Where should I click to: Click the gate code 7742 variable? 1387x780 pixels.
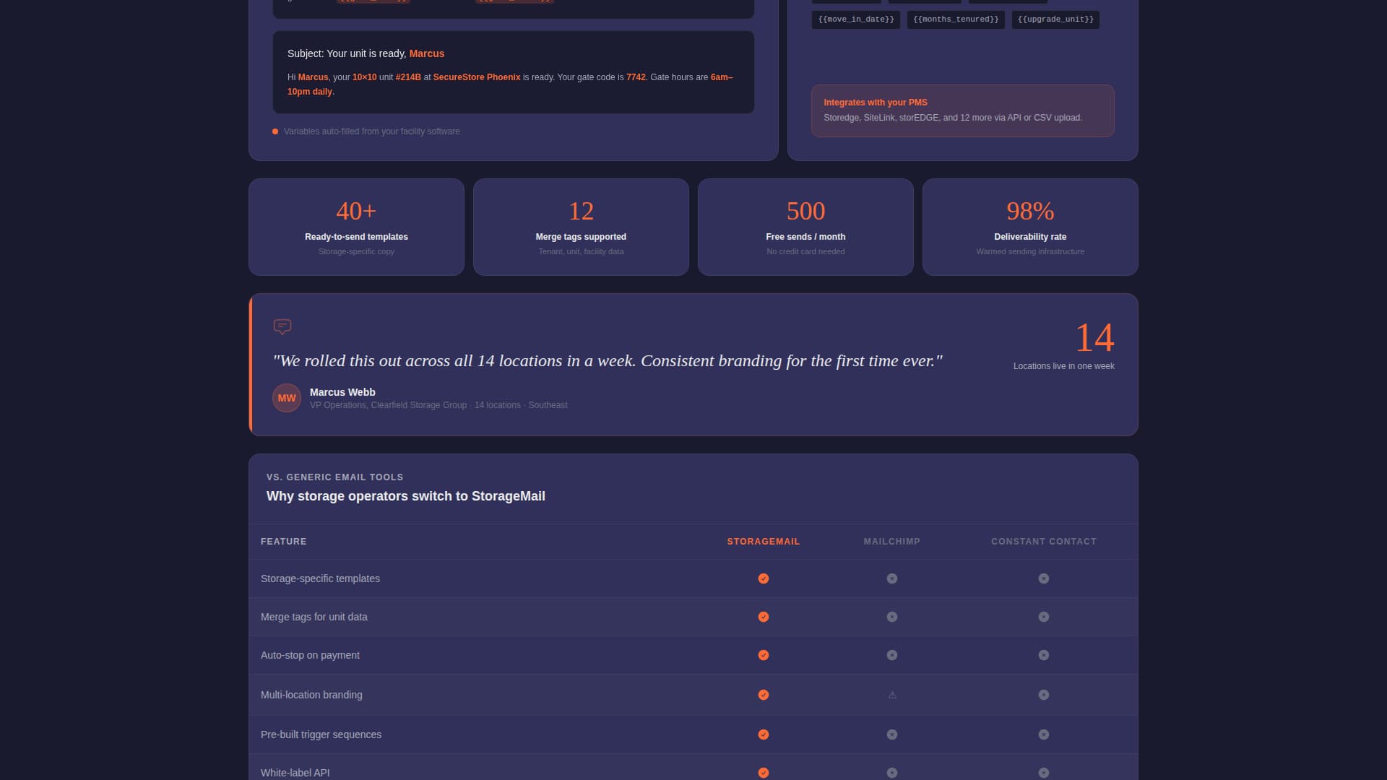click(636, 77)
